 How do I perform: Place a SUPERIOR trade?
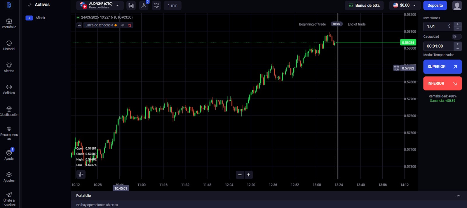[x=442, y=67]
